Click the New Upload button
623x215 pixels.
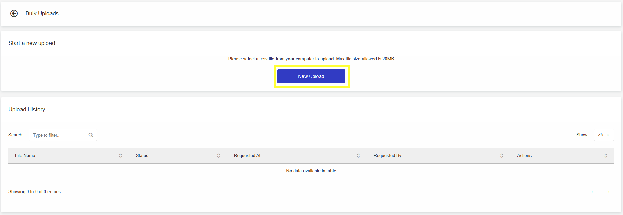tap(311, 76)
